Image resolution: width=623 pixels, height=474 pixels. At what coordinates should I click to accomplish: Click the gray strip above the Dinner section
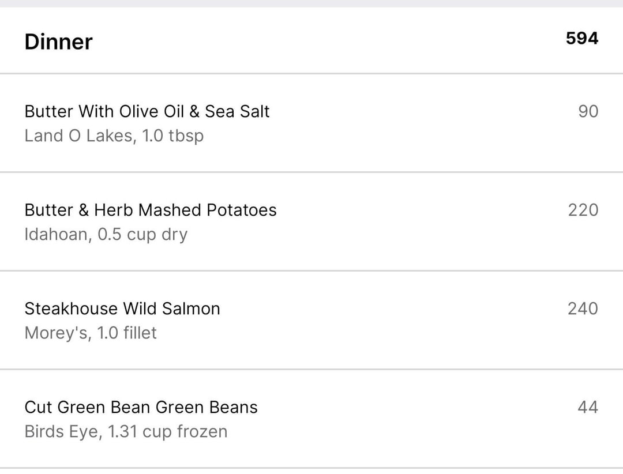tap(311, 3)
